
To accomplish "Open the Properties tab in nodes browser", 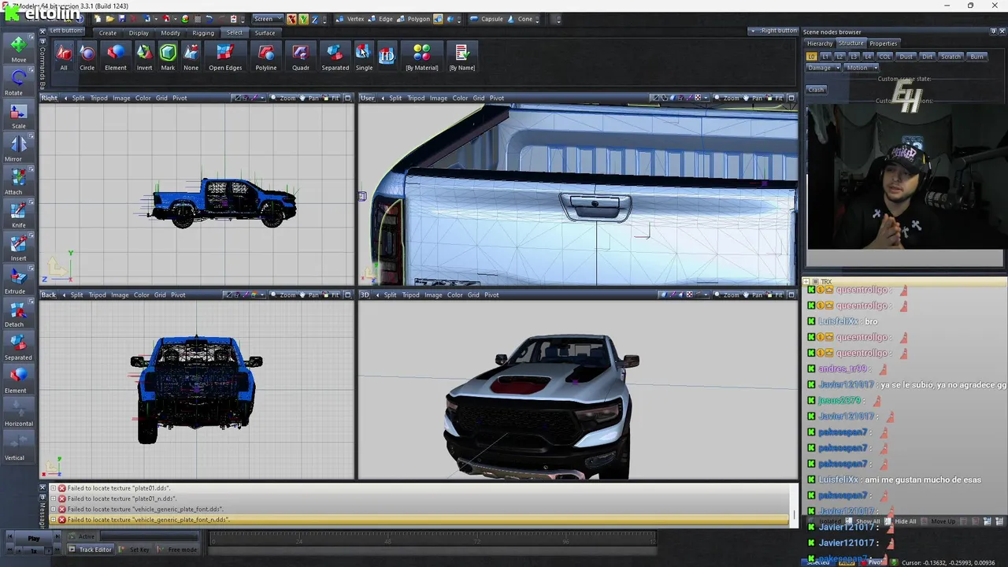I will 883,43.
